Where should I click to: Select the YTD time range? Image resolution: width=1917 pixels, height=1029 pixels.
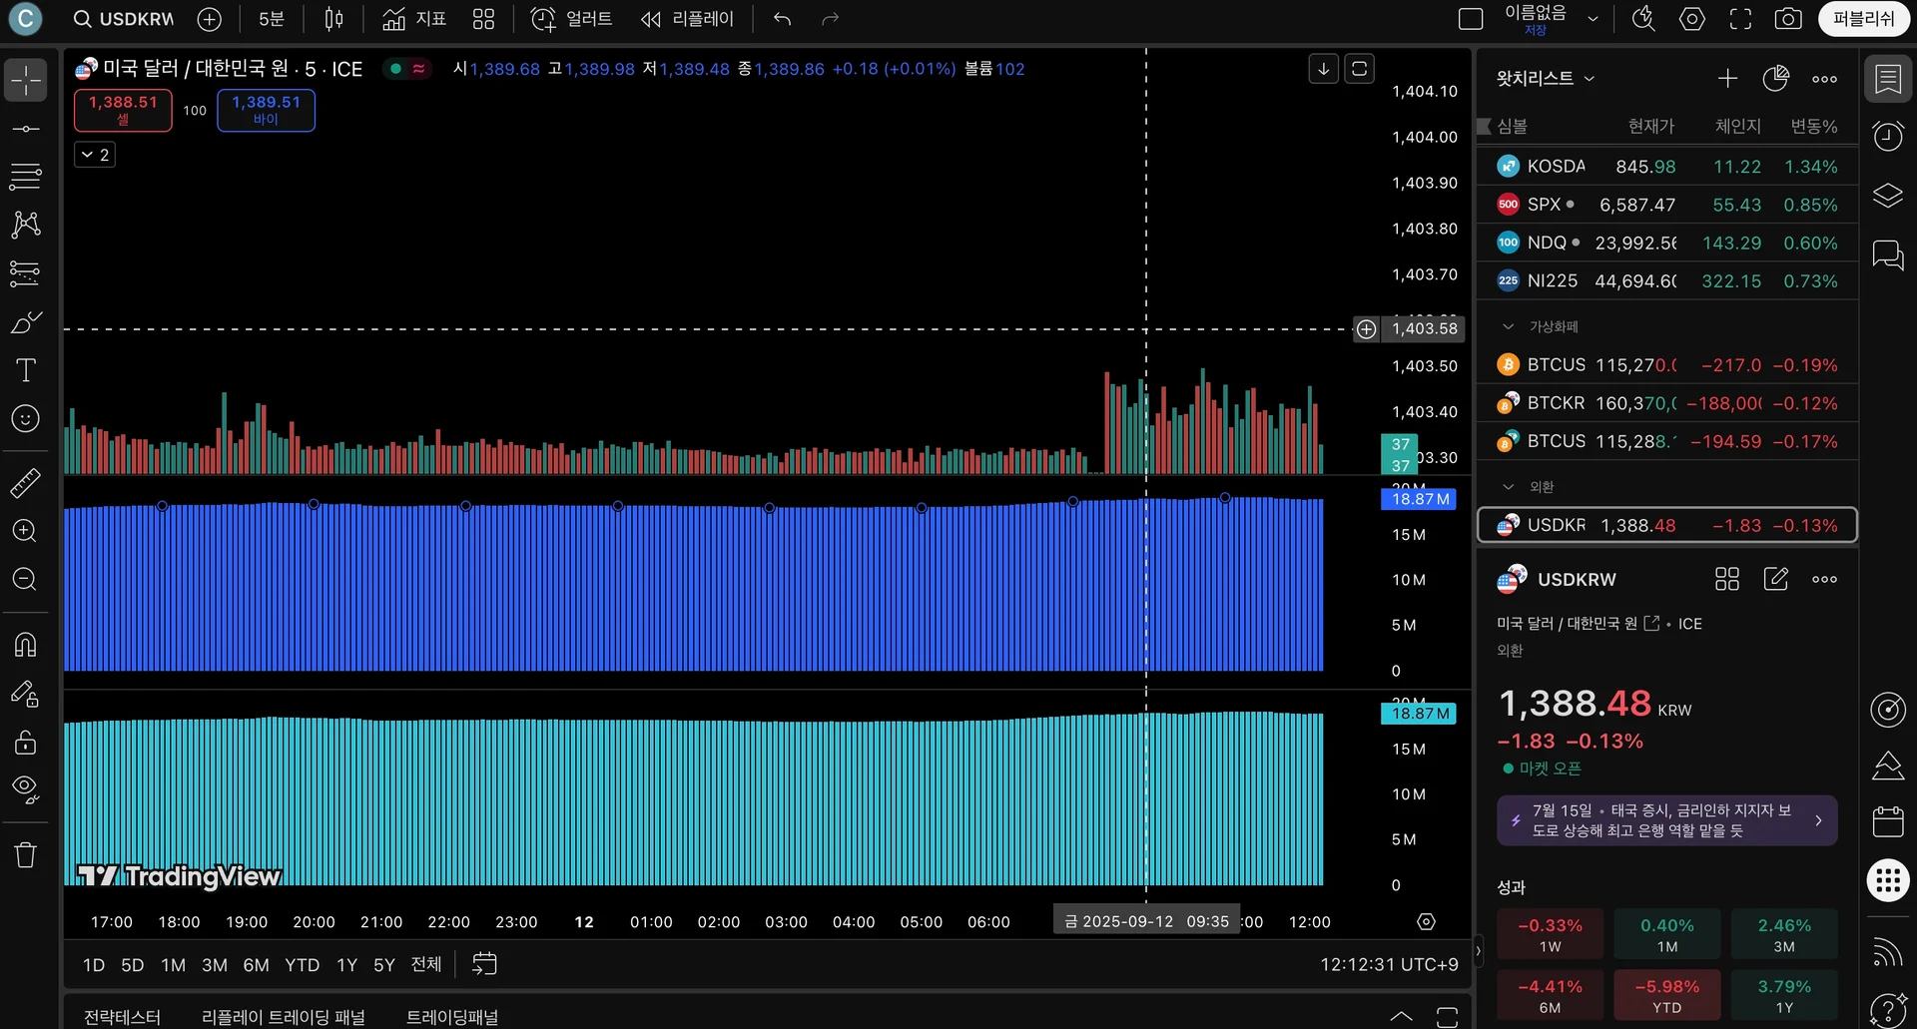click(302, 965)
